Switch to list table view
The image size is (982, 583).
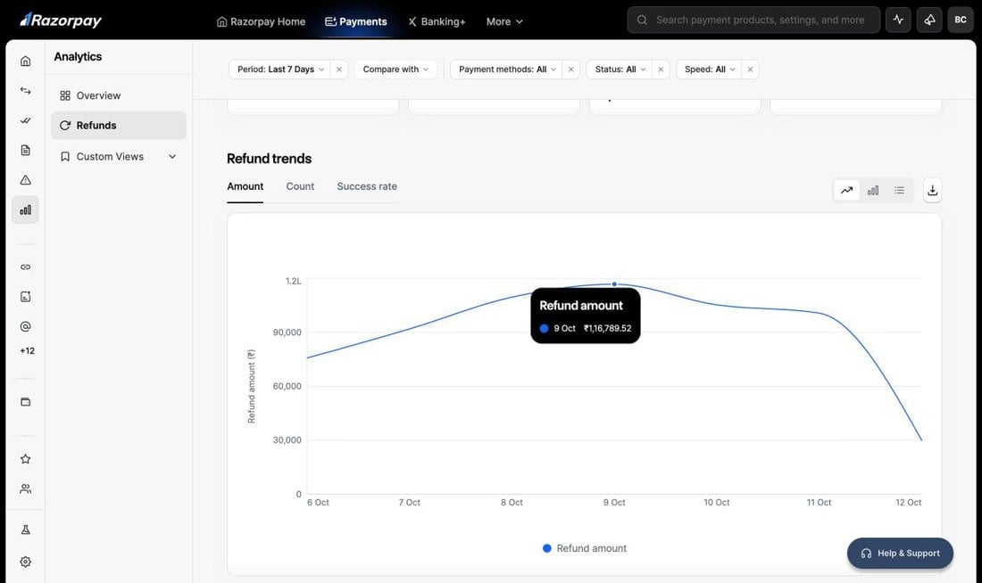899,190
